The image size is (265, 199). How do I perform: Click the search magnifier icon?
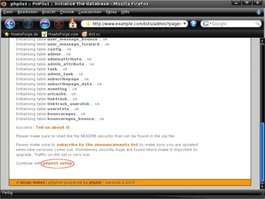click(258, 24)
